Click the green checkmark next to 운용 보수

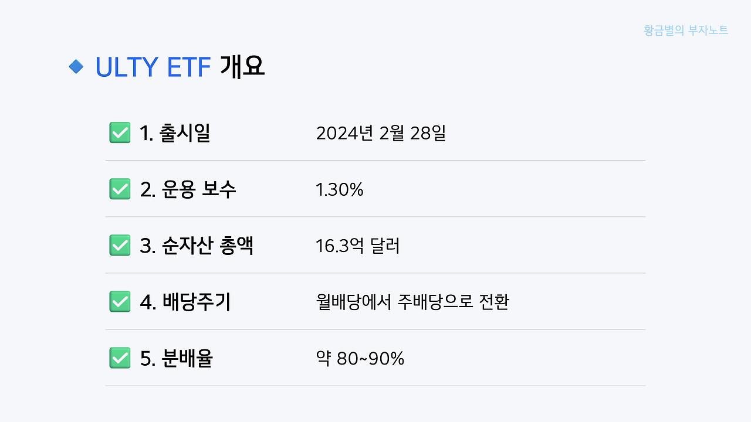click(120, 189)
